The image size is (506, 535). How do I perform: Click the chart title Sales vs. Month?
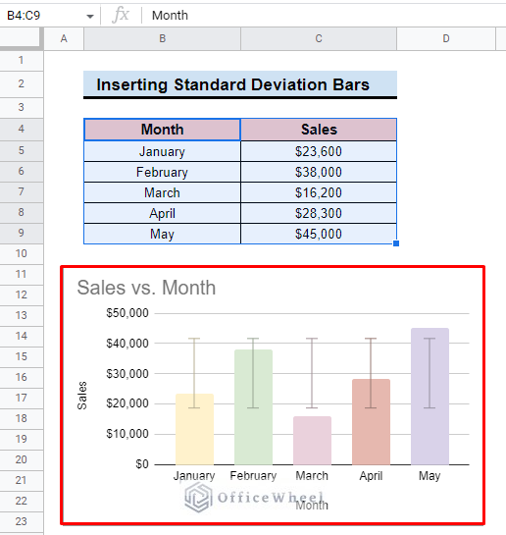146,288
